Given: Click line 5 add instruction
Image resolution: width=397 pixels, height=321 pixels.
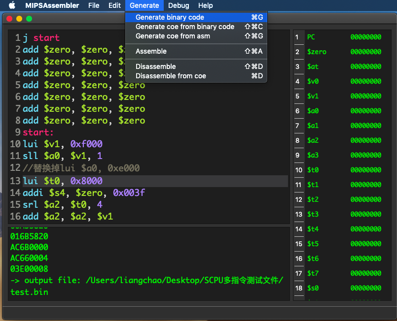Looking at the screenshot, I should (84, 85).
